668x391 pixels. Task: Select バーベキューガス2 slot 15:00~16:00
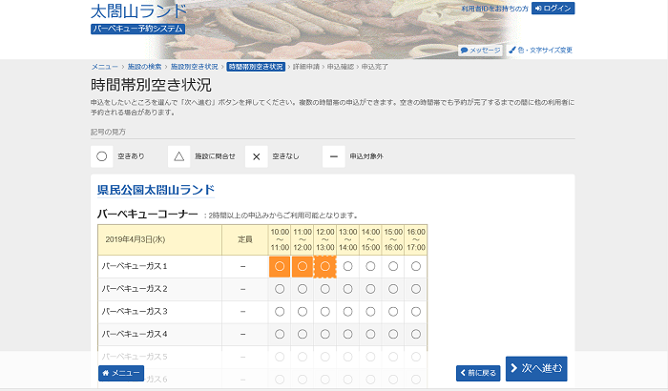393,289
